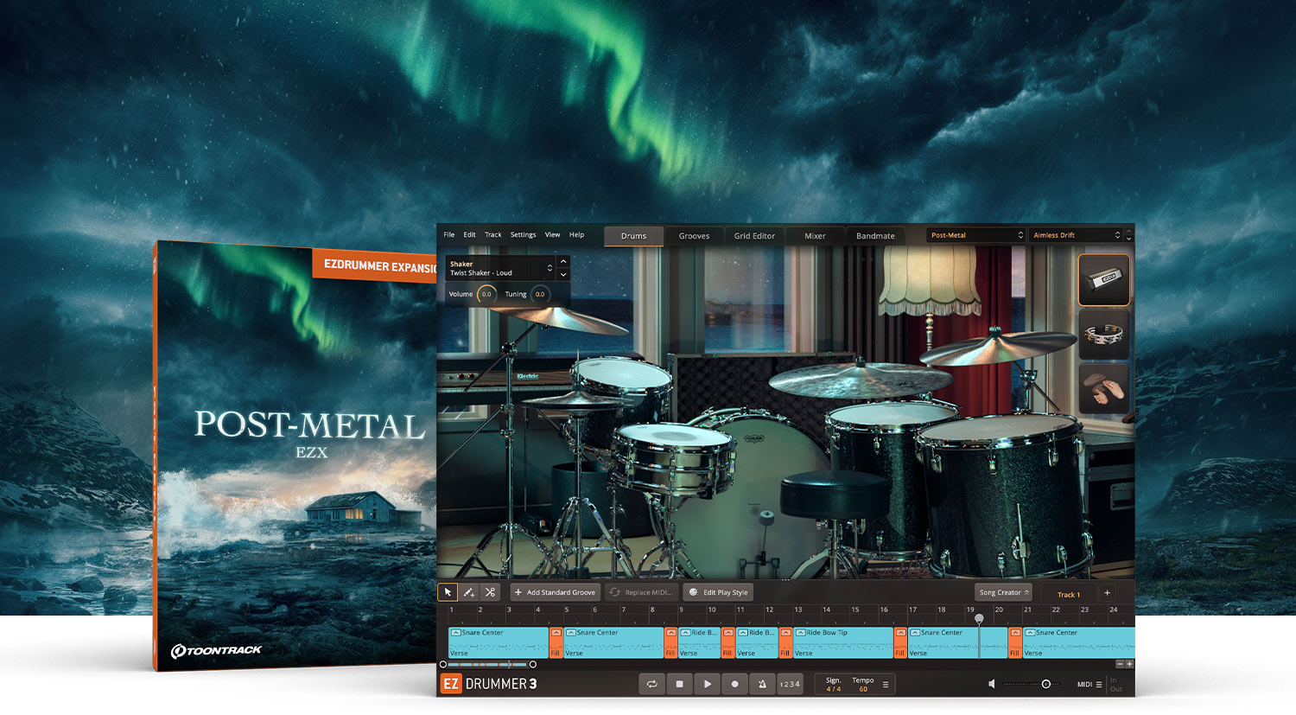Adjust the master volume slider
This screenshot has height=715, width=1296.
point(1032,684)
